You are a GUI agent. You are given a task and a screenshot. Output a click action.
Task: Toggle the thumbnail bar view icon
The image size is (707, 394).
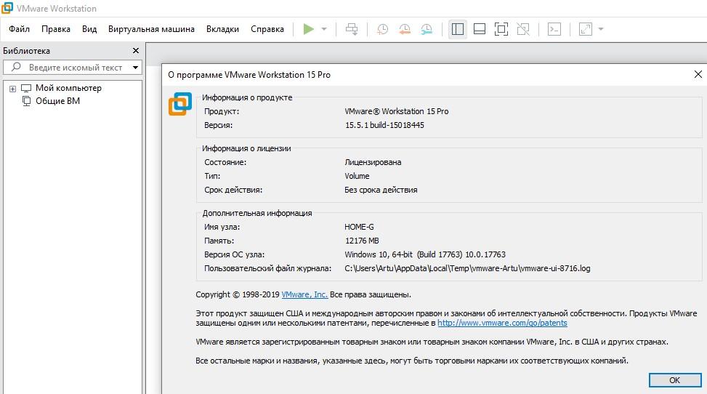480,29
